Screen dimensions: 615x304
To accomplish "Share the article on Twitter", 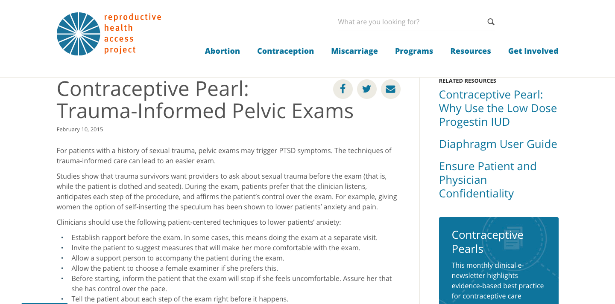I will tap(366, 89).
